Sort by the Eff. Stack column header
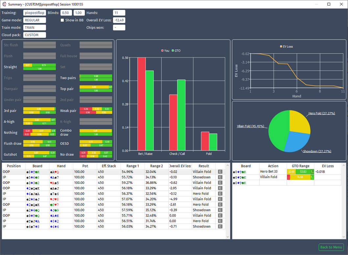This screenshot has height=255, width=348. pyautogui.click(x=109, y=166)
